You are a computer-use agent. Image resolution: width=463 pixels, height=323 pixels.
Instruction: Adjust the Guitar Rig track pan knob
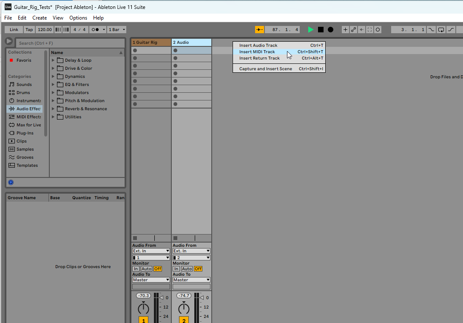point(144,308)
